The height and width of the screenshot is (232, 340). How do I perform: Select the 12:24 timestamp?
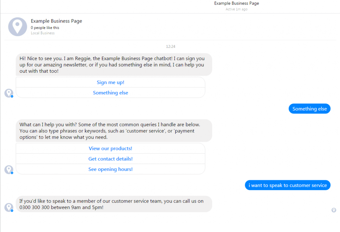pyautogui.click(x=170, y=46)
